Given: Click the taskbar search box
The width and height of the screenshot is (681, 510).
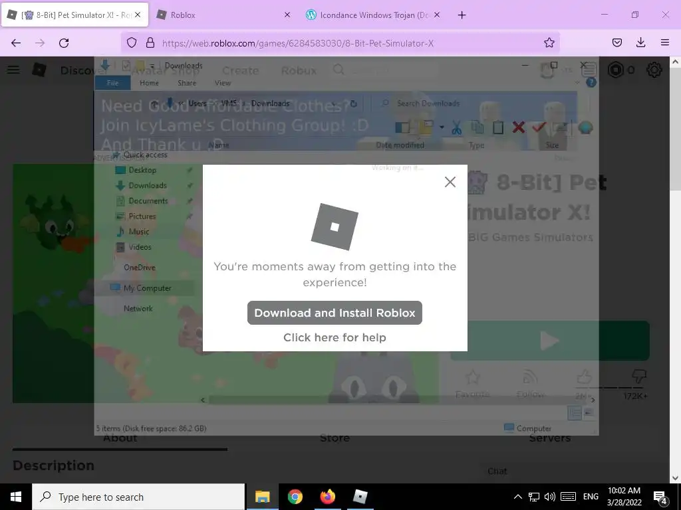Looking at the screenshot, I should [x=138, y=497].
